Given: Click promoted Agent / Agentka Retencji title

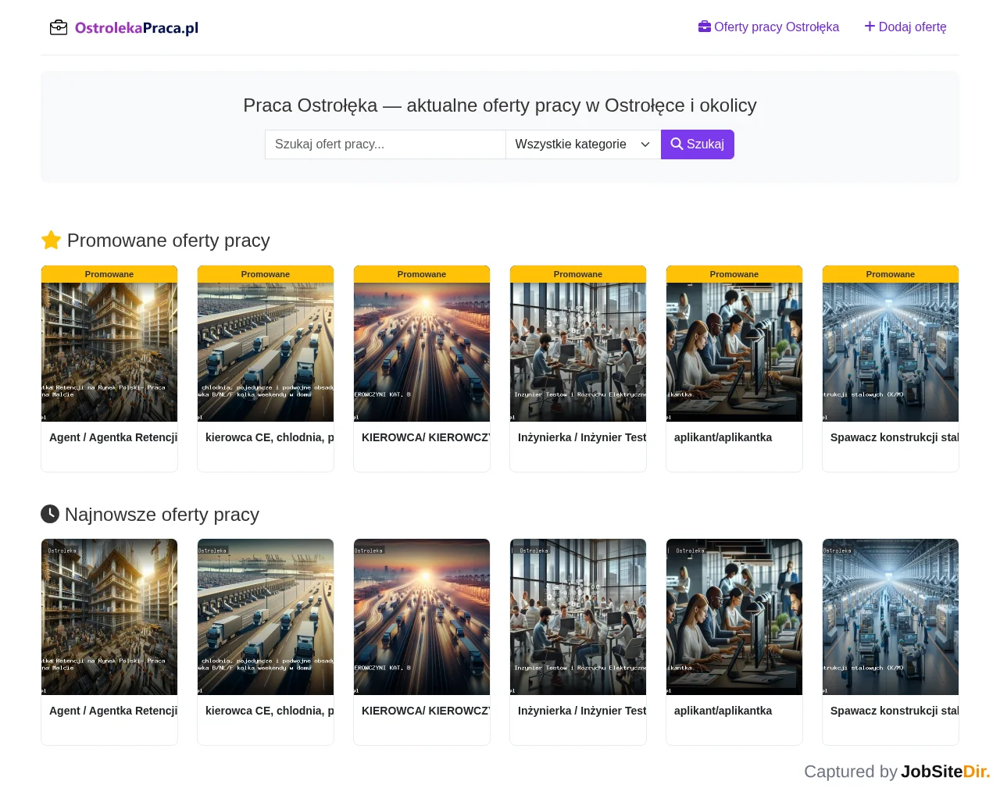Looking at the screenshot, I should [x=113, y=437].
